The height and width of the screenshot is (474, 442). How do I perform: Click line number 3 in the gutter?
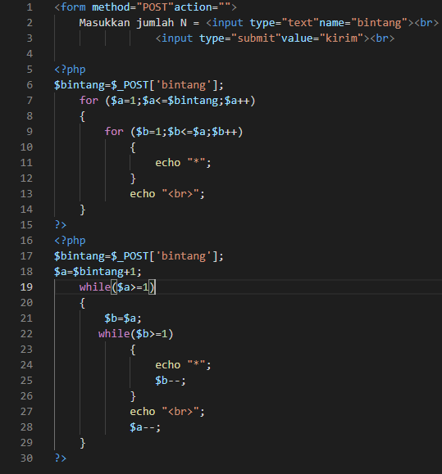(x=30, y=38)
